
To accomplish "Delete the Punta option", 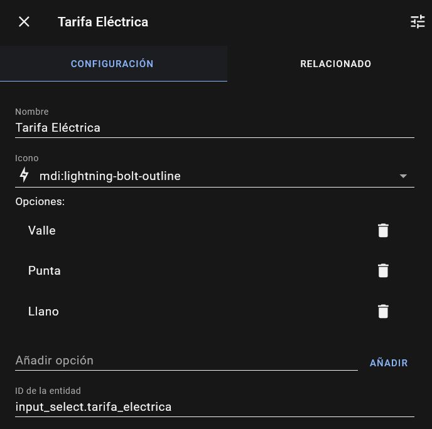I will click(383, 271).
